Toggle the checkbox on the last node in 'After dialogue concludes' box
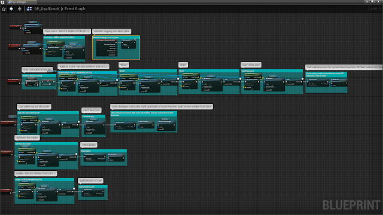The image size is (383, 215). (x=162, y=129)
